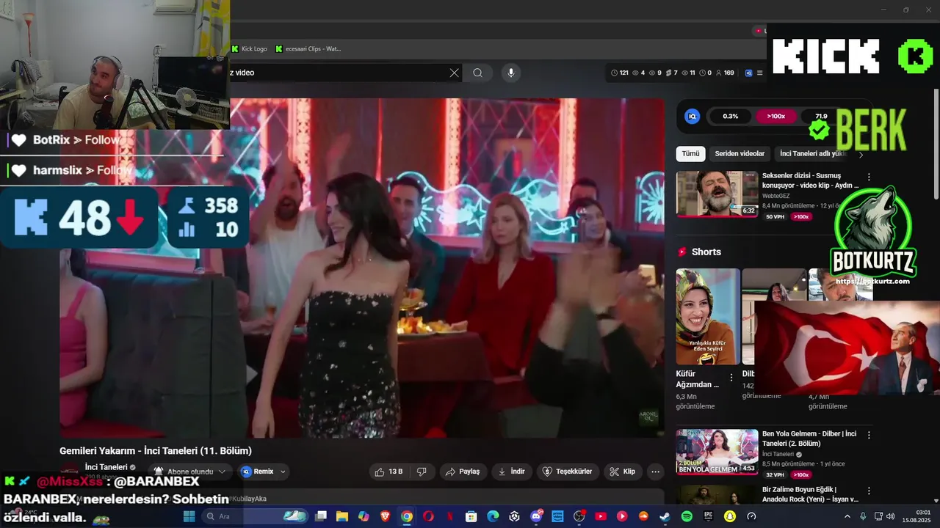Open options for Ben Yola Gelmem video

tap(869, 435)
